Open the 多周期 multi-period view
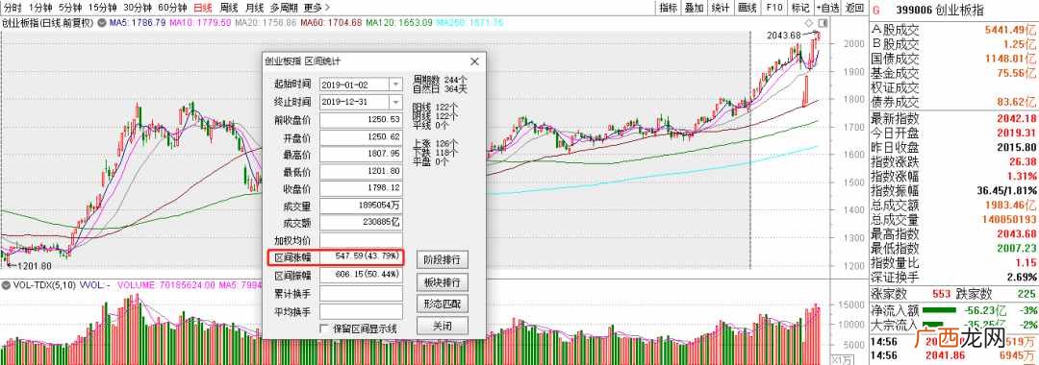 tap(284, 8)
